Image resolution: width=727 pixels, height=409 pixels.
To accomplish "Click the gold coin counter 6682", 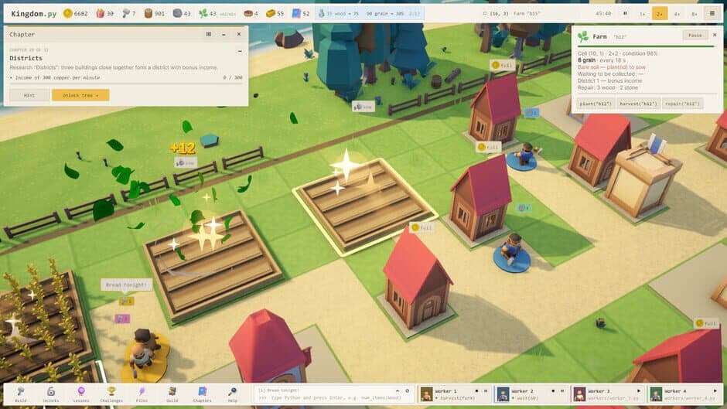I will tap(76, 13).
